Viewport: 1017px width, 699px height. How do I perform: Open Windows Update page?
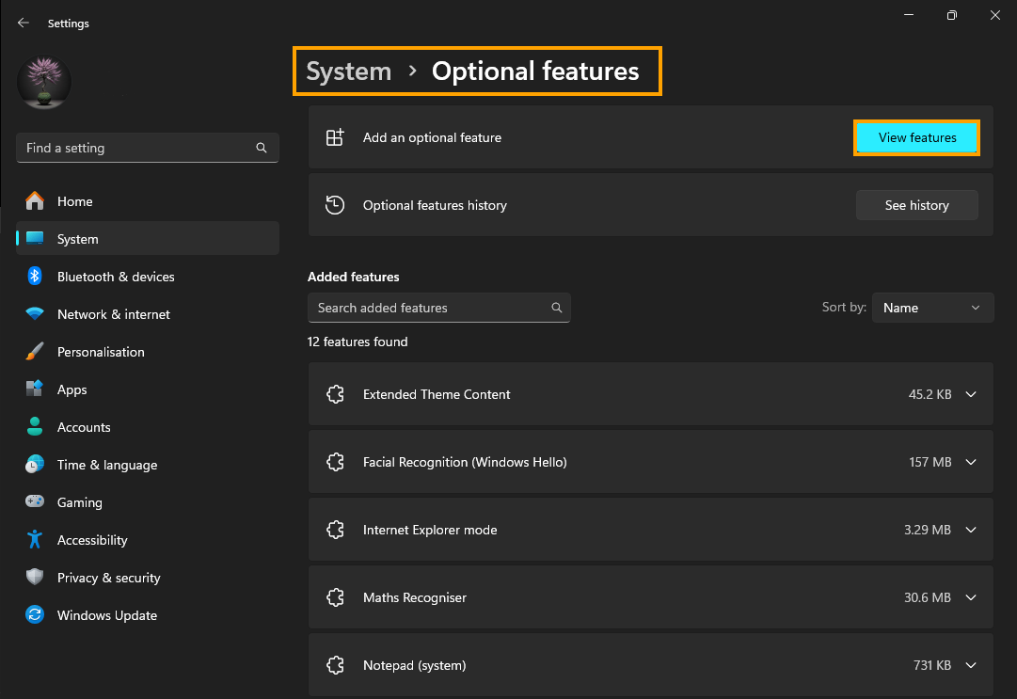click(147, 614)
